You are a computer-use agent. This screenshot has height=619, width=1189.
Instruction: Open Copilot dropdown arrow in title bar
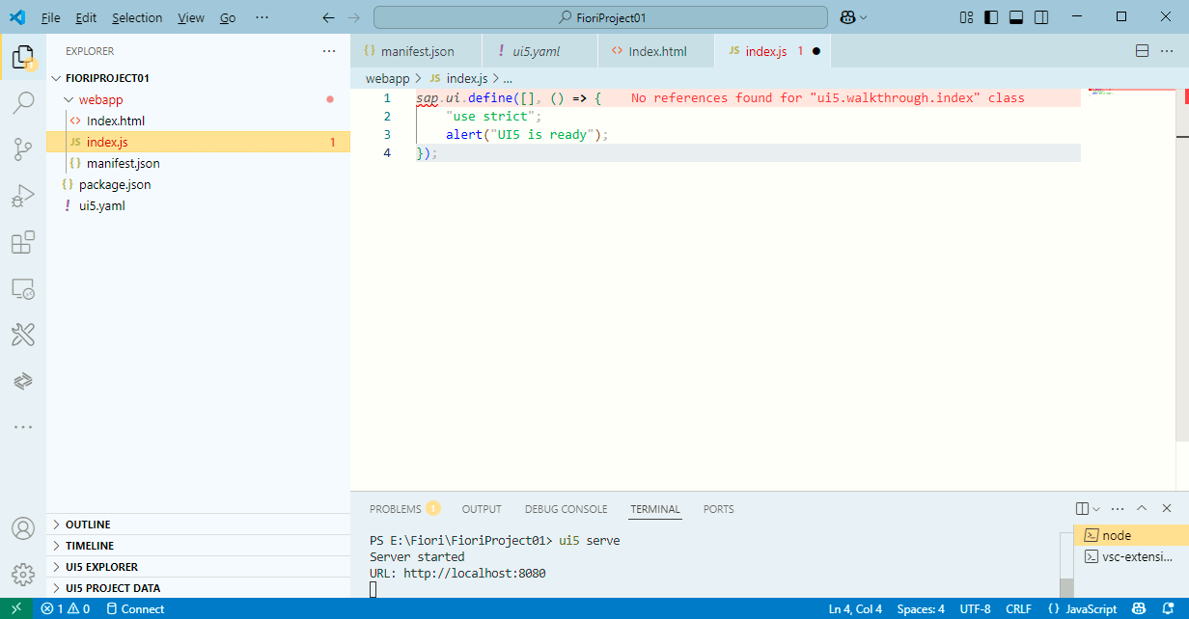pyautogui.click(x=864, y=17)
